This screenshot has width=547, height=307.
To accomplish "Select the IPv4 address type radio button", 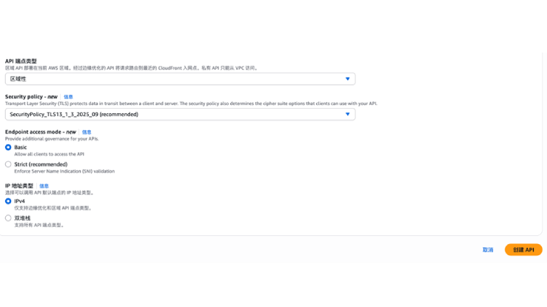I will pos(8,201).
